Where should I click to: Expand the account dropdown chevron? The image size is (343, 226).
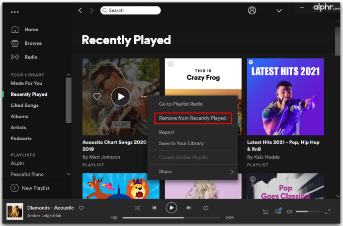[x=279, y=11]
